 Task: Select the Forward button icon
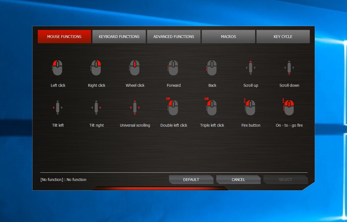(173, 68)
